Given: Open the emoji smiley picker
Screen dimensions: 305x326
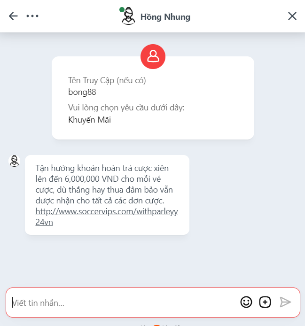Looking at the screenshot, I should [x=246, y=302].
